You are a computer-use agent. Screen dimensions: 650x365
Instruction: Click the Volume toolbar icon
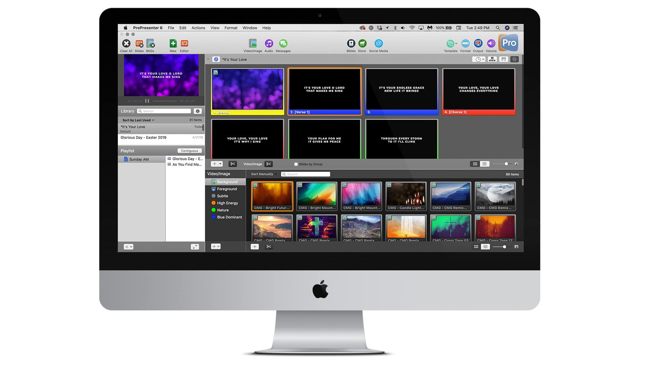(x=491, y=43)
